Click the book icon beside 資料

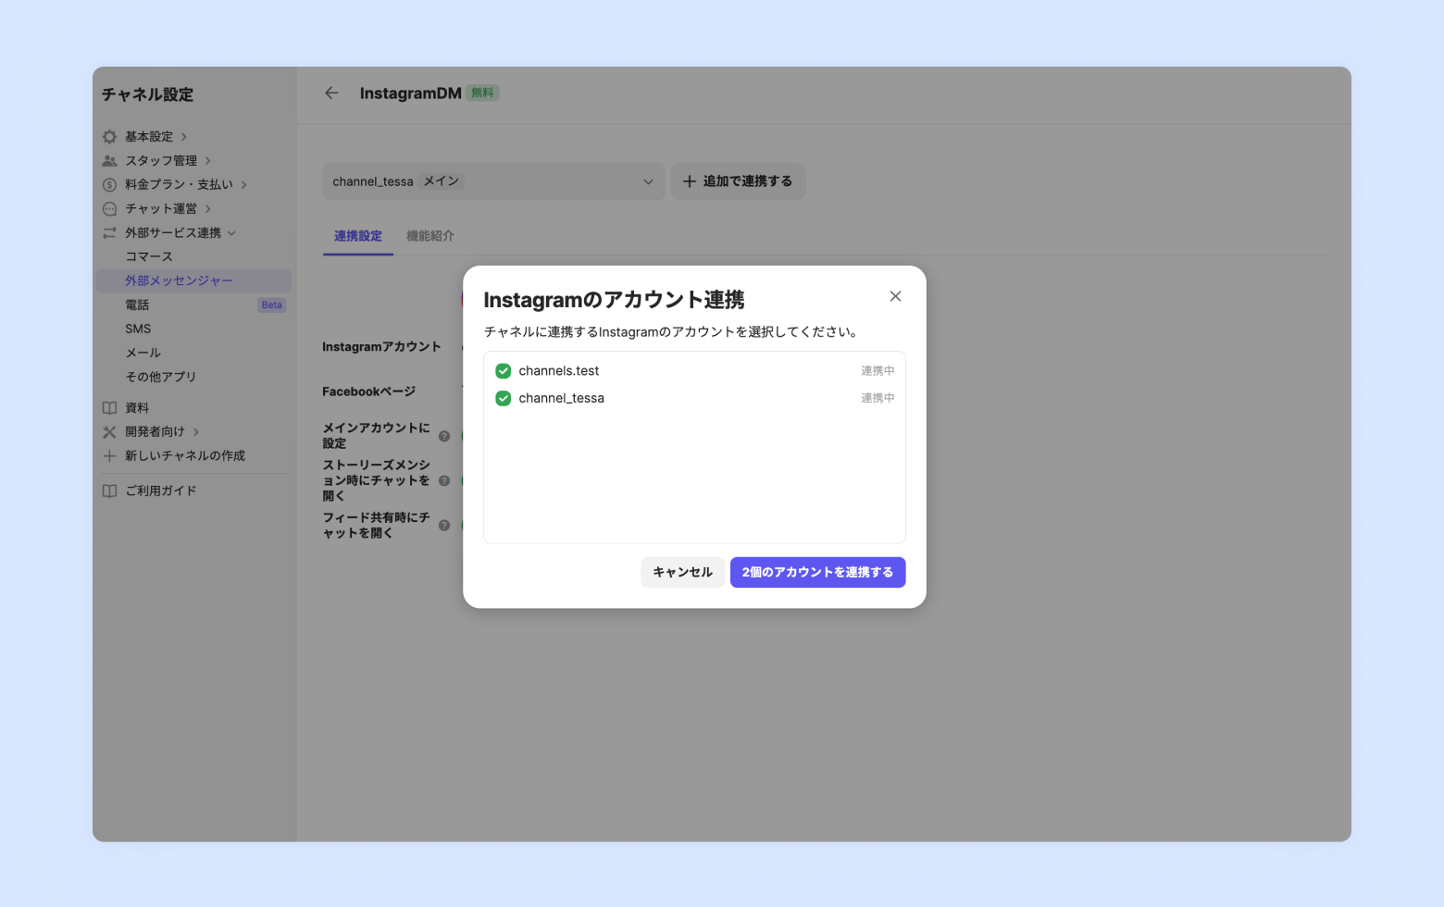(109, 408)
